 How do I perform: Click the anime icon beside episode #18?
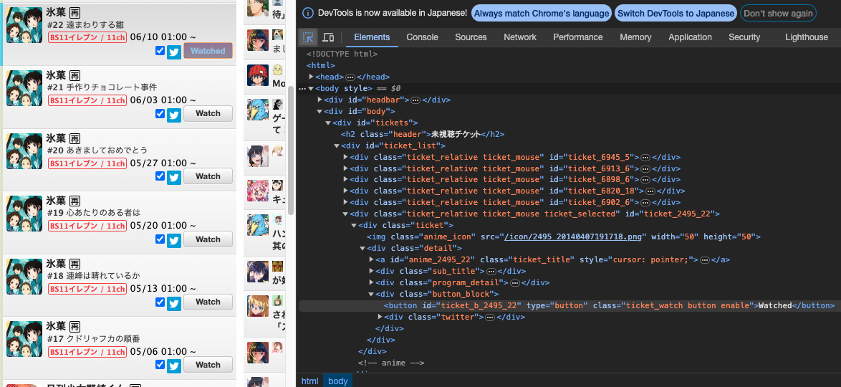click(x=24, y=277)
